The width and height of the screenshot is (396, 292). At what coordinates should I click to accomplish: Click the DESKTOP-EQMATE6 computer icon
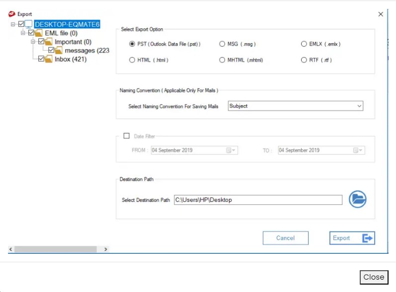point(28,24)
